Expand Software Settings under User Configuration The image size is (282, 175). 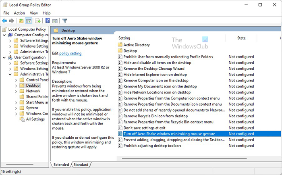10,63
